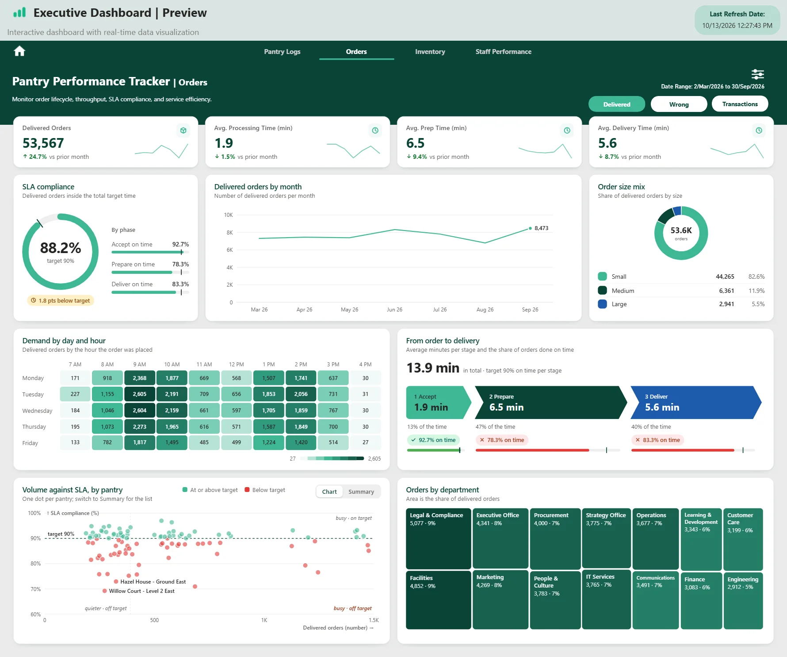This screenshot has width=787, height=657.
Task: Select the 2 Prepare stage arrow
Action: point(551,403)
